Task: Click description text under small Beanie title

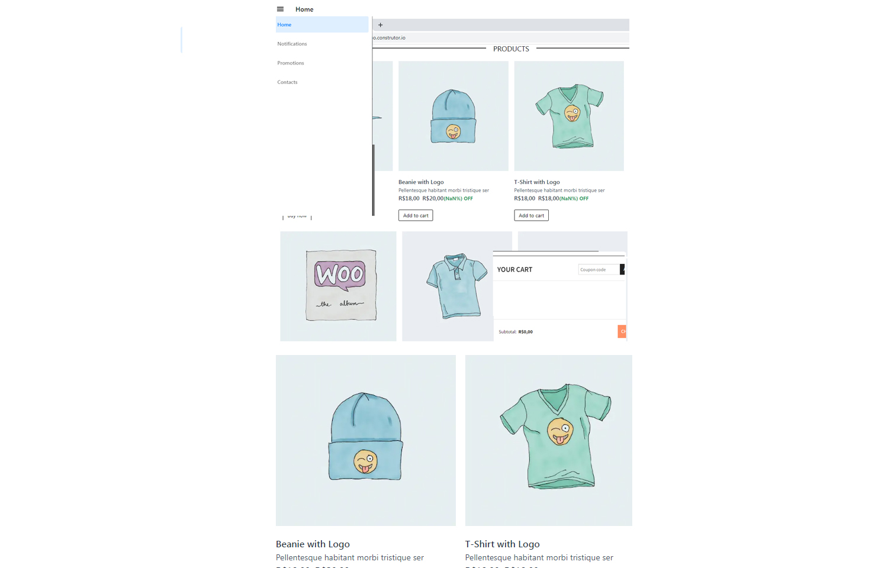Action: pos(443,191)
